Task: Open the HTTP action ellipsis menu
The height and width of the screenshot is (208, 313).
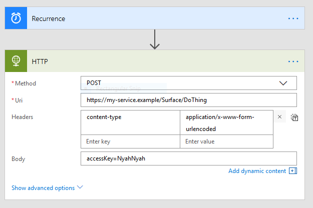Action: 293,61
